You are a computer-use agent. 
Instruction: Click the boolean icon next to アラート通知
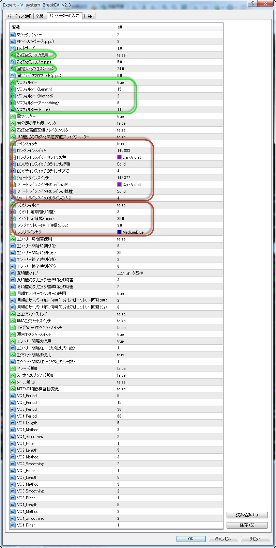tap(13, 369)
